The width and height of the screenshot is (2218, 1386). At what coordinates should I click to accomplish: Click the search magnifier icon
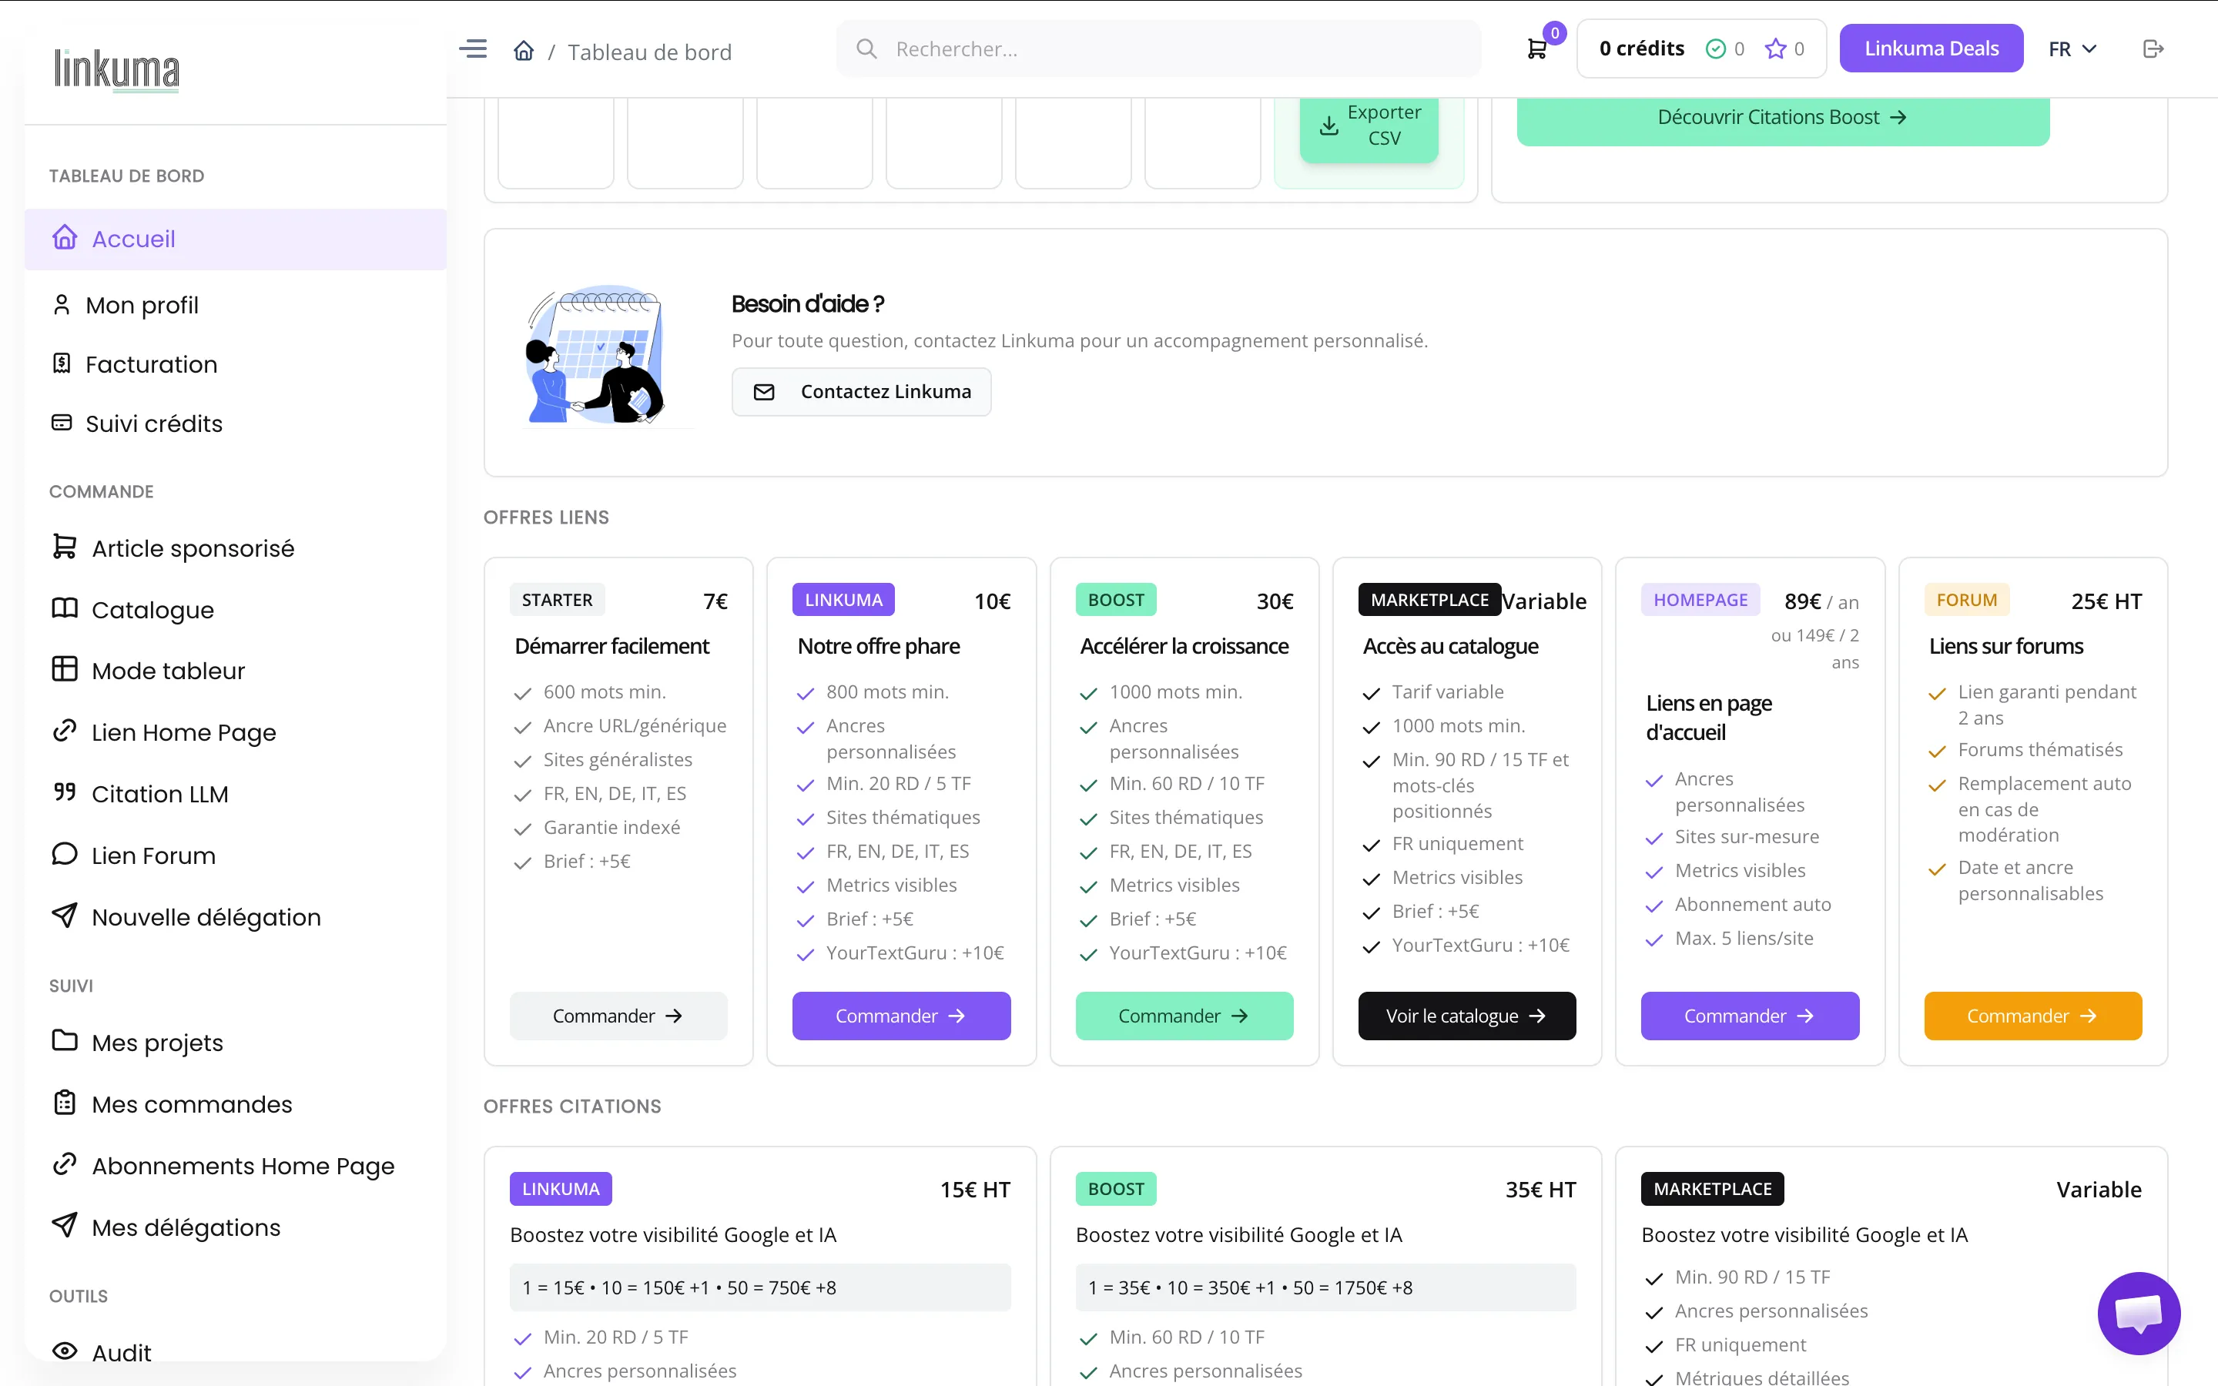point(866,49)
